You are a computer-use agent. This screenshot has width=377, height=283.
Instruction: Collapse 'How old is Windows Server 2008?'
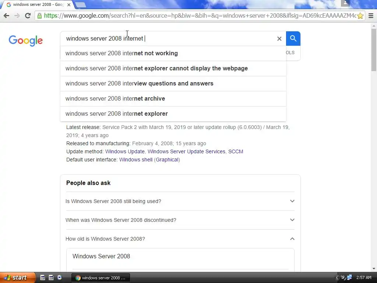click(180, 239)
